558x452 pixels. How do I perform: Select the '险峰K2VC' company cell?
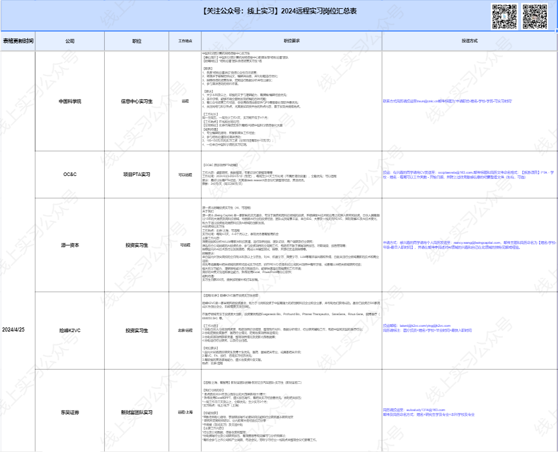(70, 330)
